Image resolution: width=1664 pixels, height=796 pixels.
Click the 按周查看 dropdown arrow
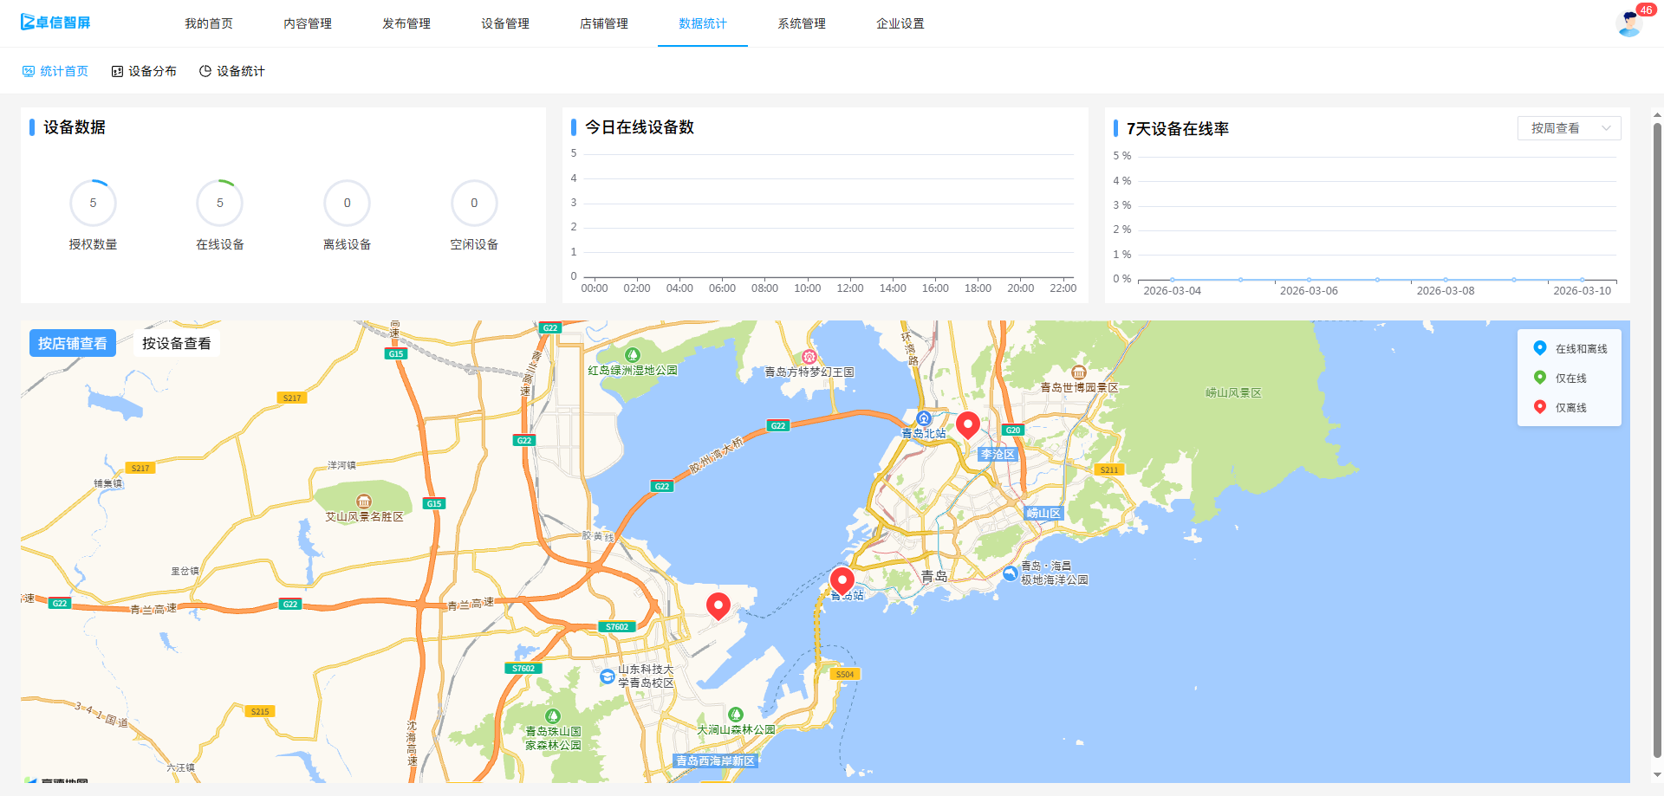(1606, 128)
